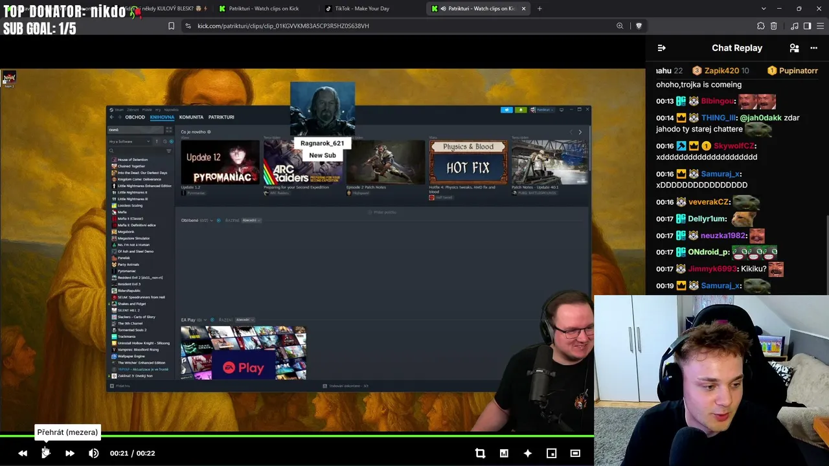
Task: Open Pupinatorr on the chat leaderboard
Action: (x=793, y=71)
